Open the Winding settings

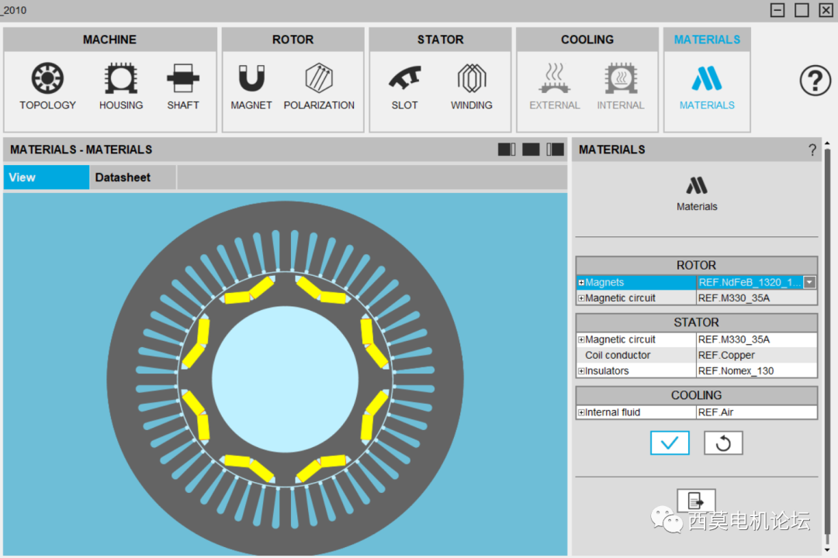pyautogui.click(x=472, y=86)
